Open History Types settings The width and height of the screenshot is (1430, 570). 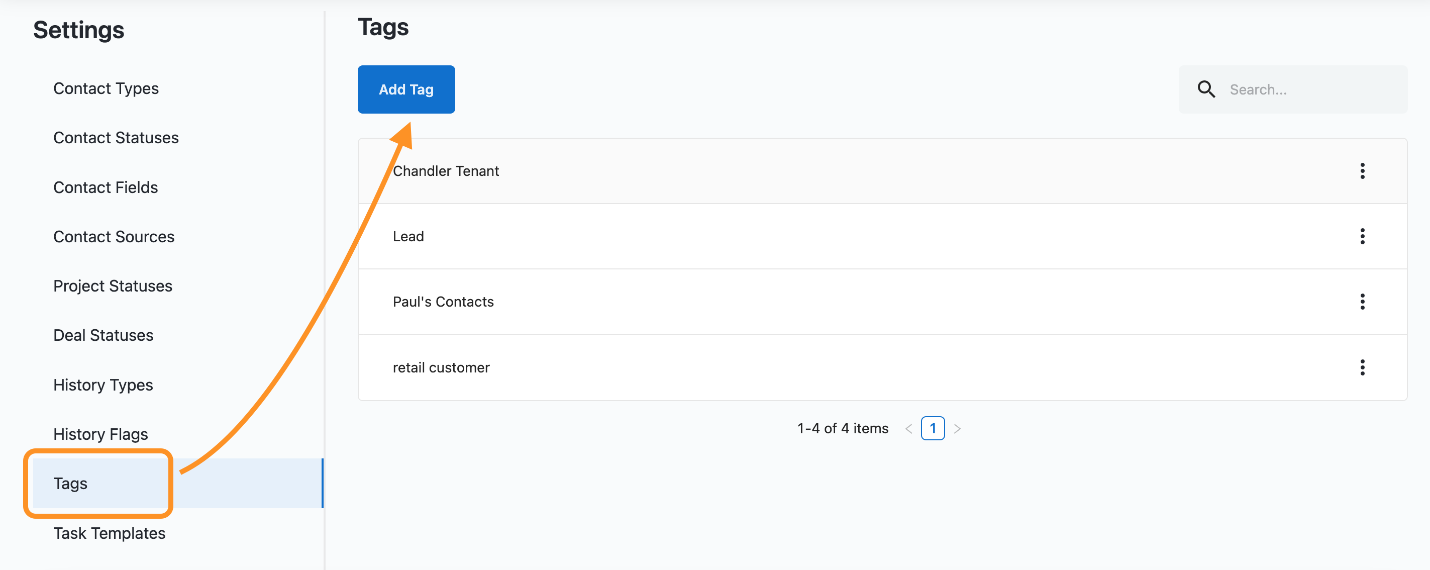(x=103, y=385)
